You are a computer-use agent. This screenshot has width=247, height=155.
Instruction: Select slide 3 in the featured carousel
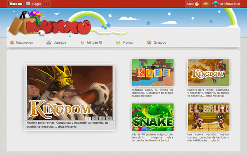[102, 118]
